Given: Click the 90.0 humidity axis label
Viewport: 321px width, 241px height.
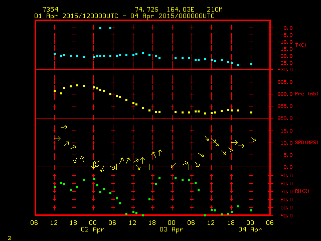Looking at the screenshot, I should [x=286, y=176].
